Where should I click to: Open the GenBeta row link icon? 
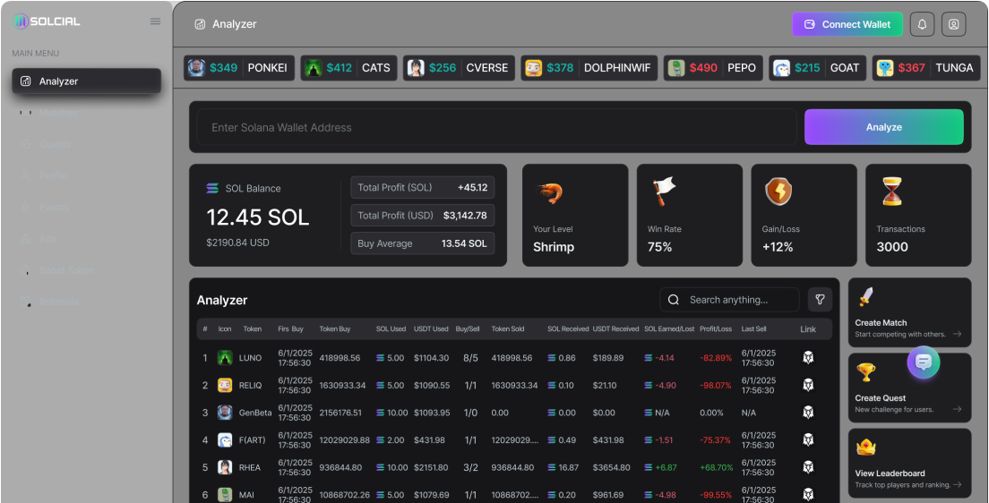point(808,413)
